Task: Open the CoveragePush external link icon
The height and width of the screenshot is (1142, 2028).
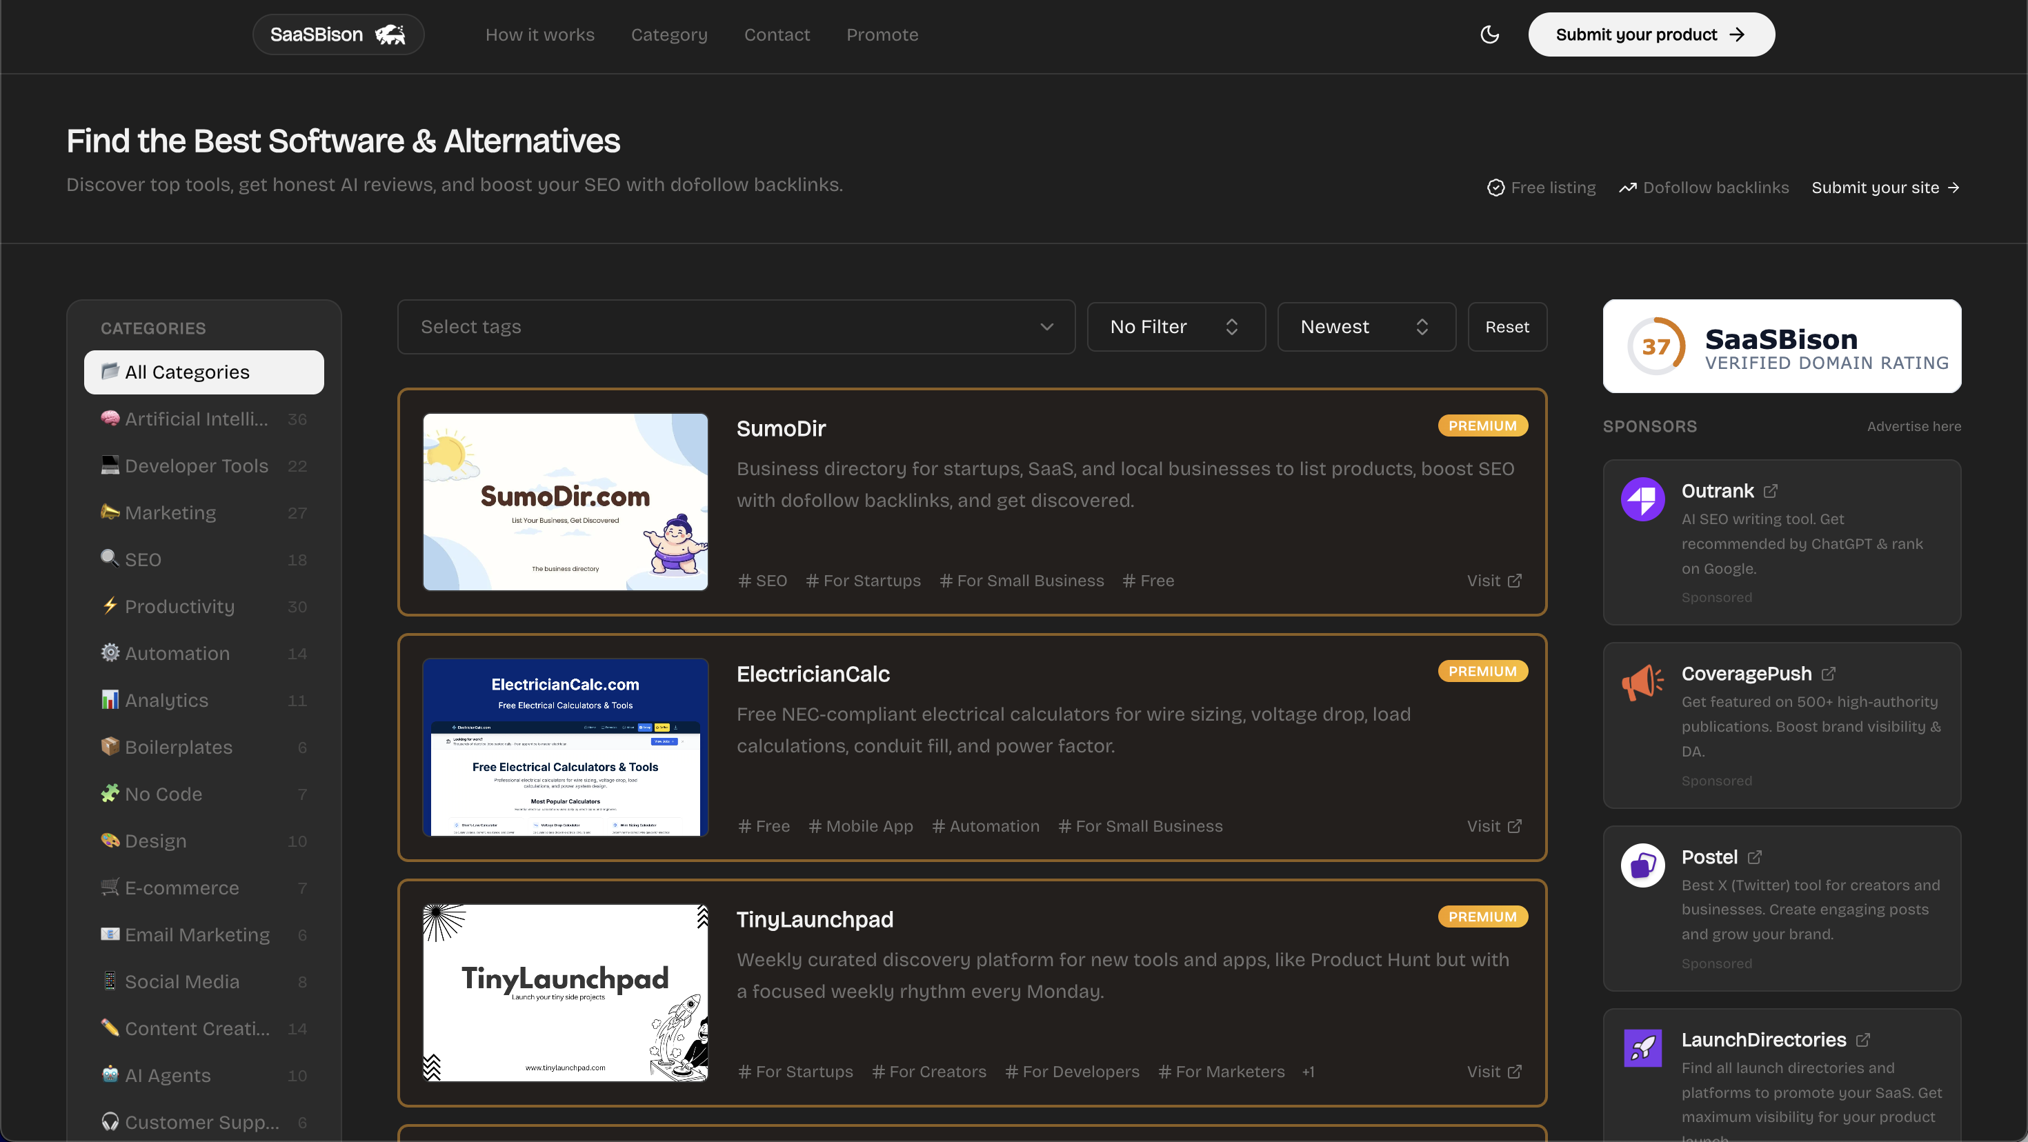Action: tap(1829, 674)
